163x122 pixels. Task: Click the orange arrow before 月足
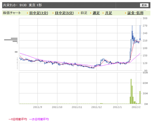click(103, 13)
